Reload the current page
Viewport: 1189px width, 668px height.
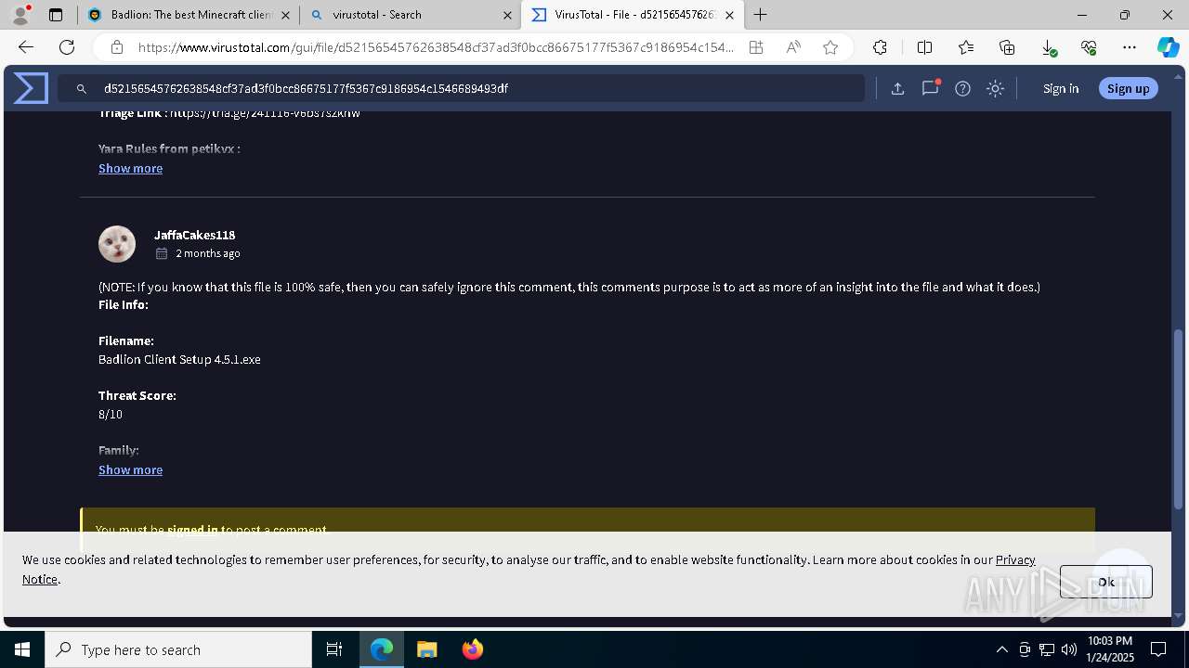point(67,47)
